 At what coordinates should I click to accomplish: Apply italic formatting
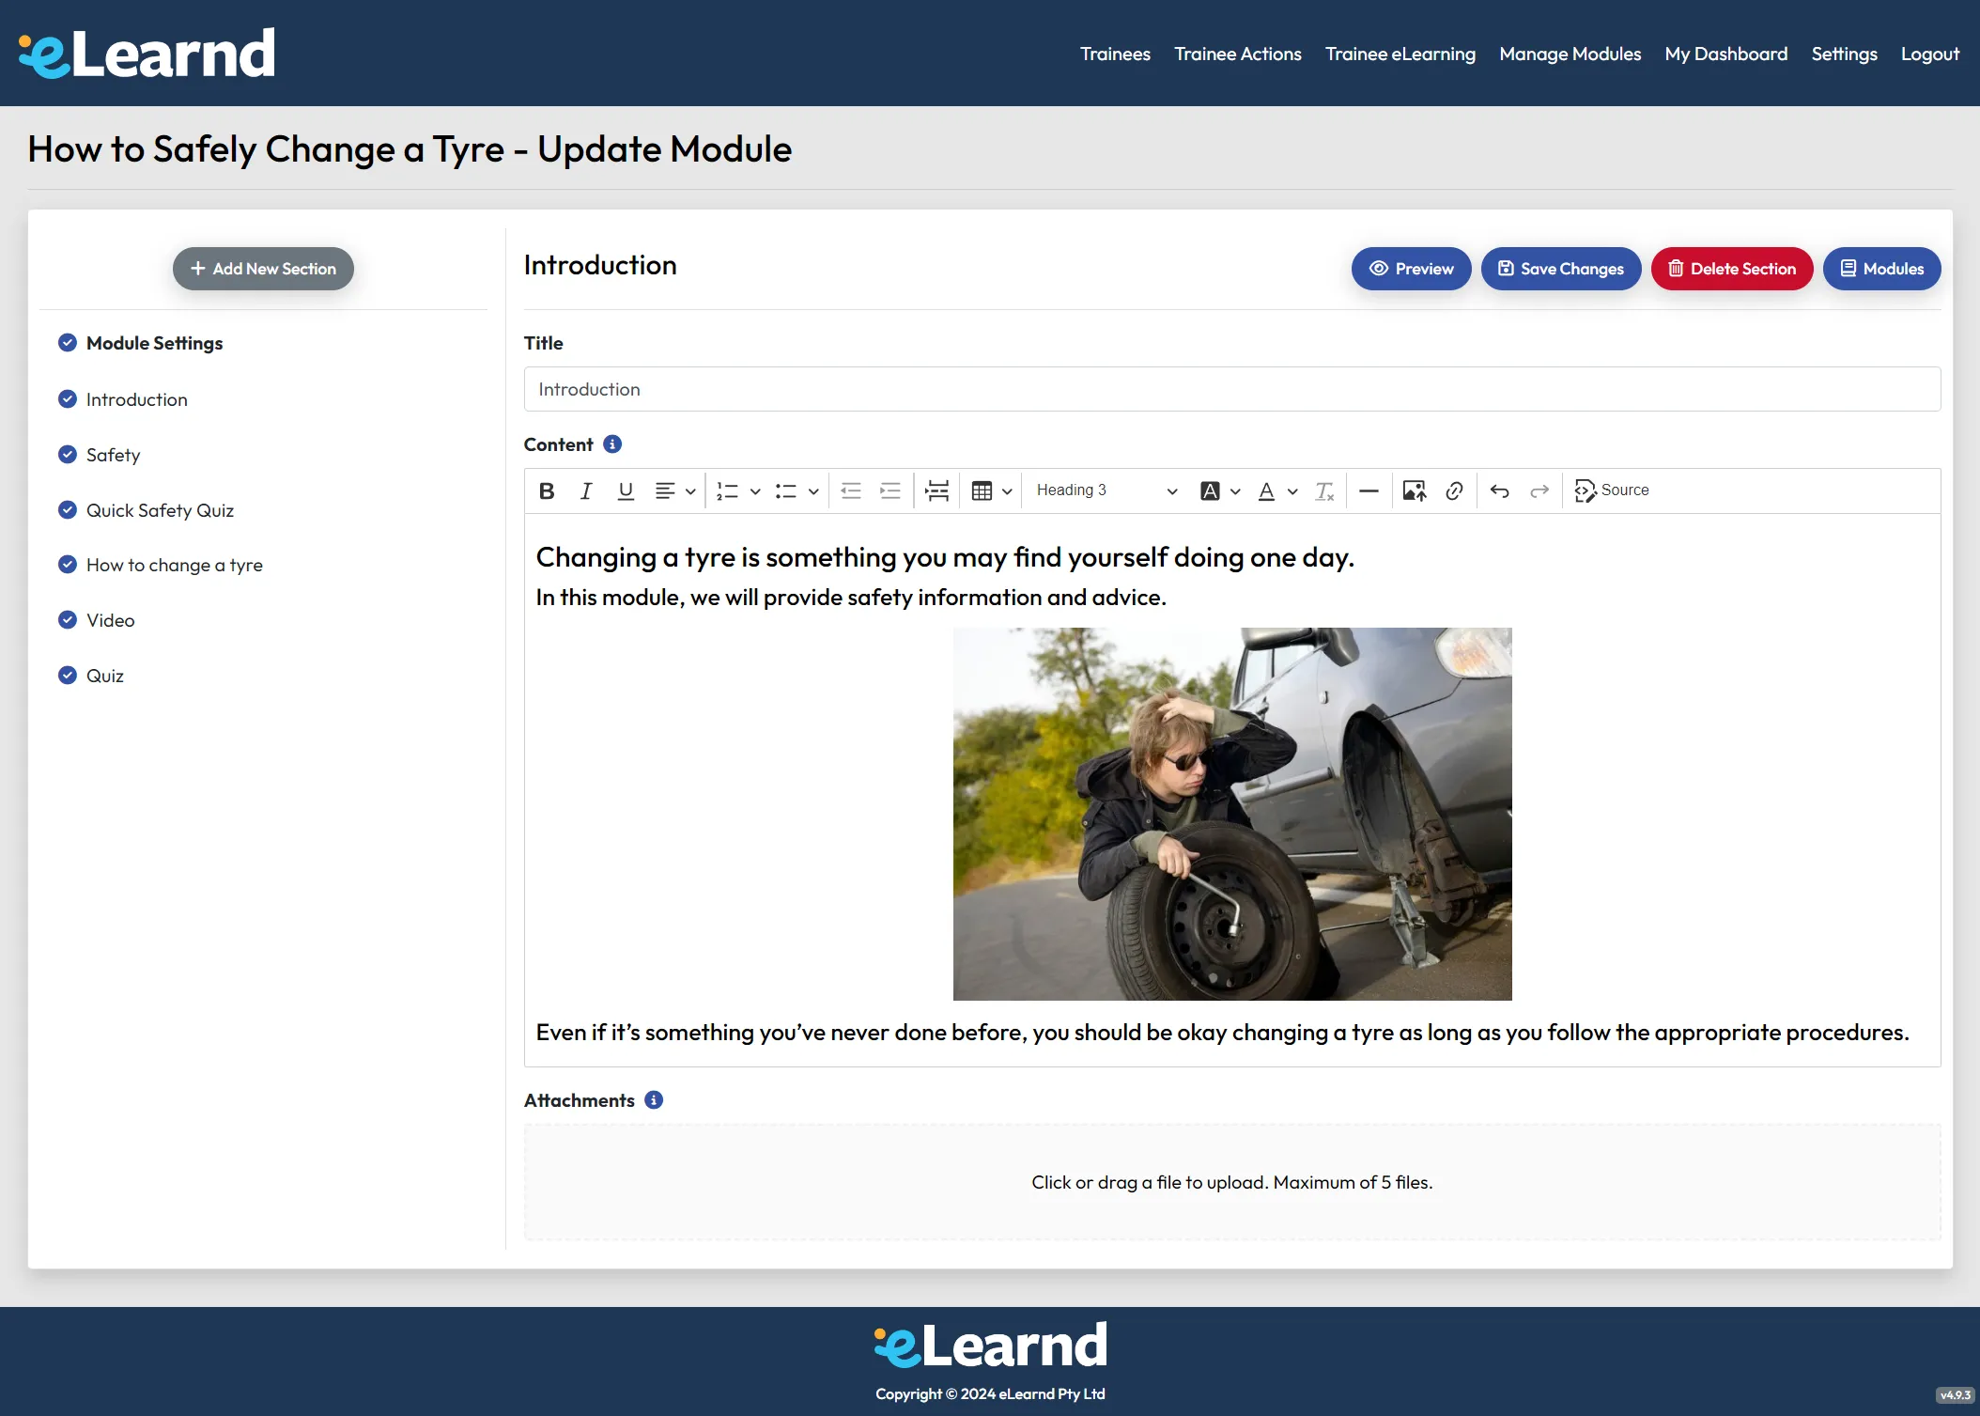click(x=586, y=490)
